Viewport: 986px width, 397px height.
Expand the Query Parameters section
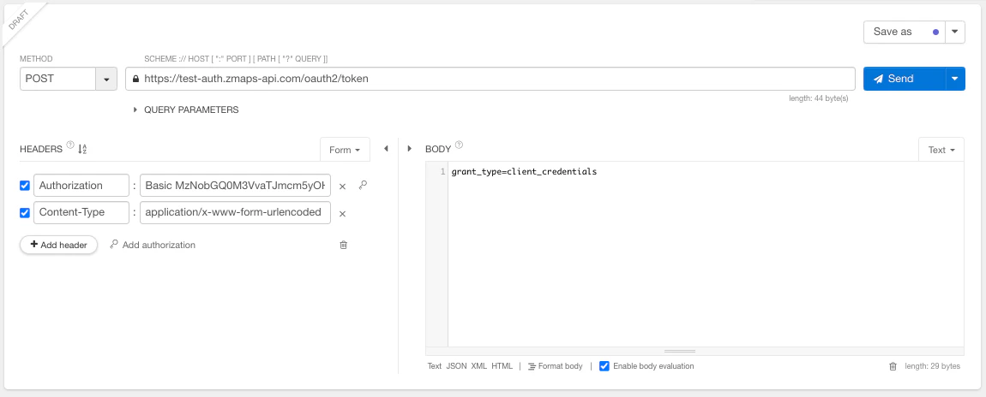(x=186, y=110)
